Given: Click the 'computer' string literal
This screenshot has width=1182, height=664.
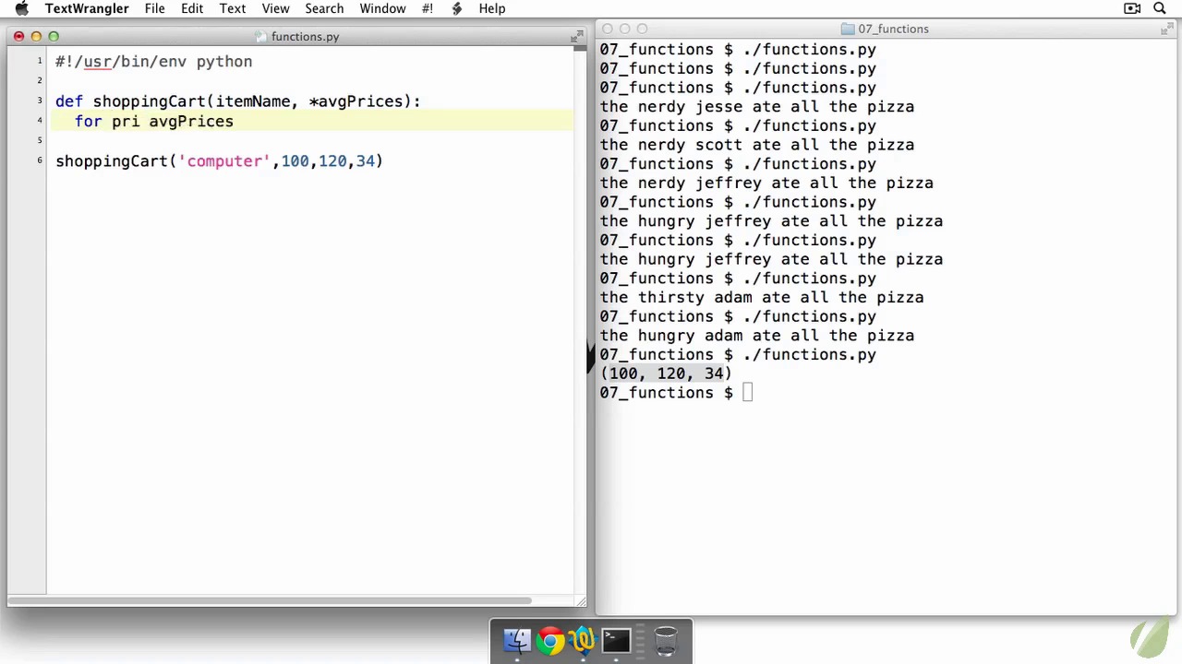Looking at the screenshot, I should 225,161.
